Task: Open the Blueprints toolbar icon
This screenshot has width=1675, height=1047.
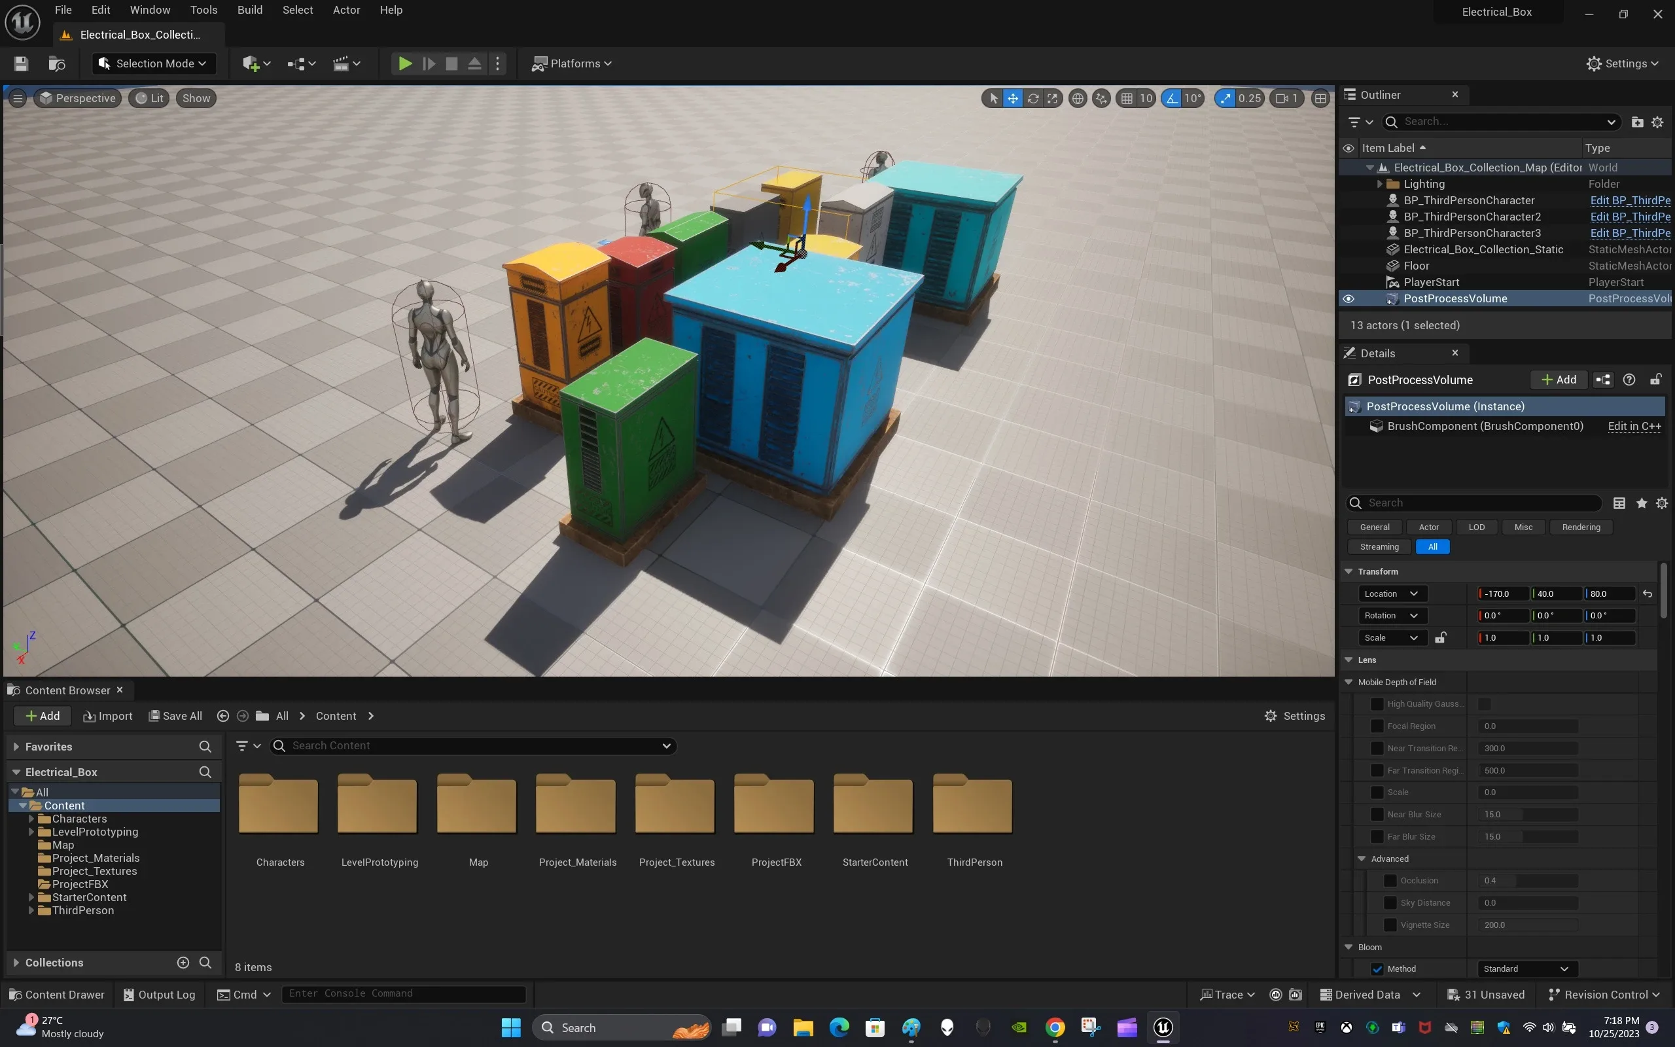Action: pyautogui.click(x=302, y=63)
